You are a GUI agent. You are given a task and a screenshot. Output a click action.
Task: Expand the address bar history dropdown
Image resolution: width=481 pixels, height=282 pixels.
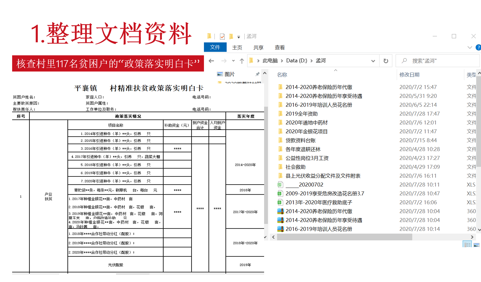373,61
